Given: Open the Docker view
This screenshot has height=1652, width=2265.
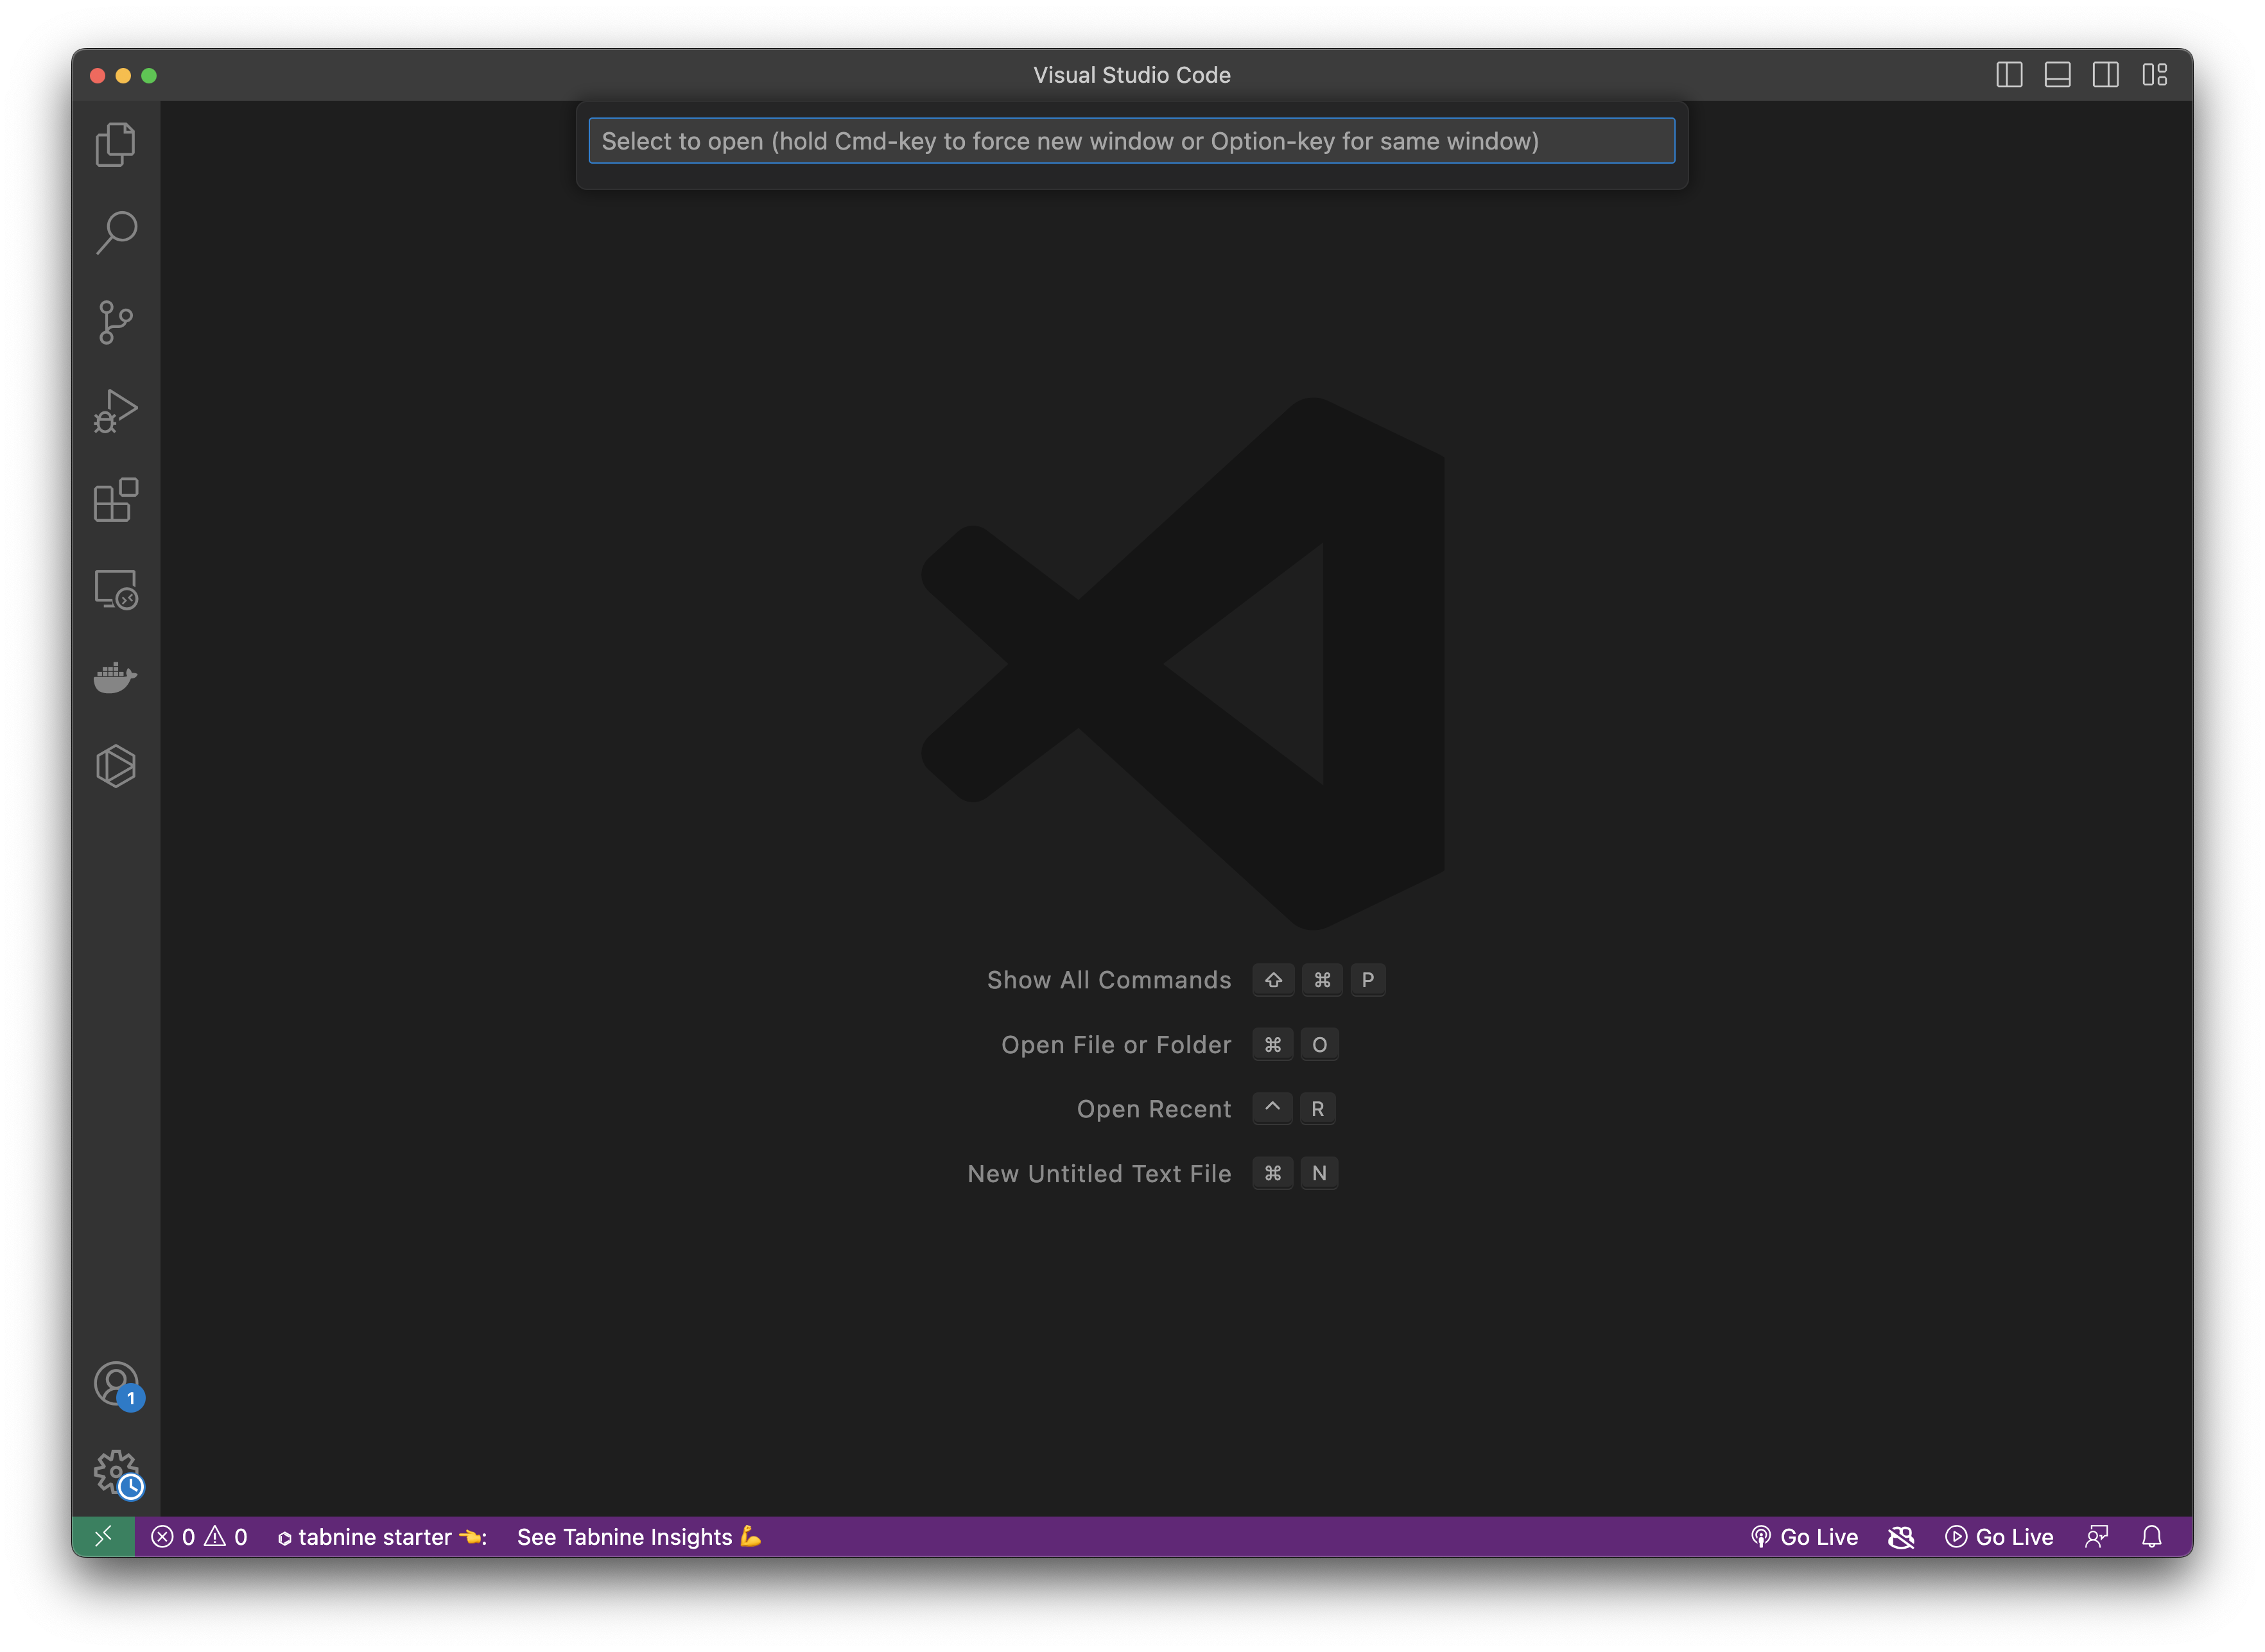Looking at the screenshot, I should 116,677.
